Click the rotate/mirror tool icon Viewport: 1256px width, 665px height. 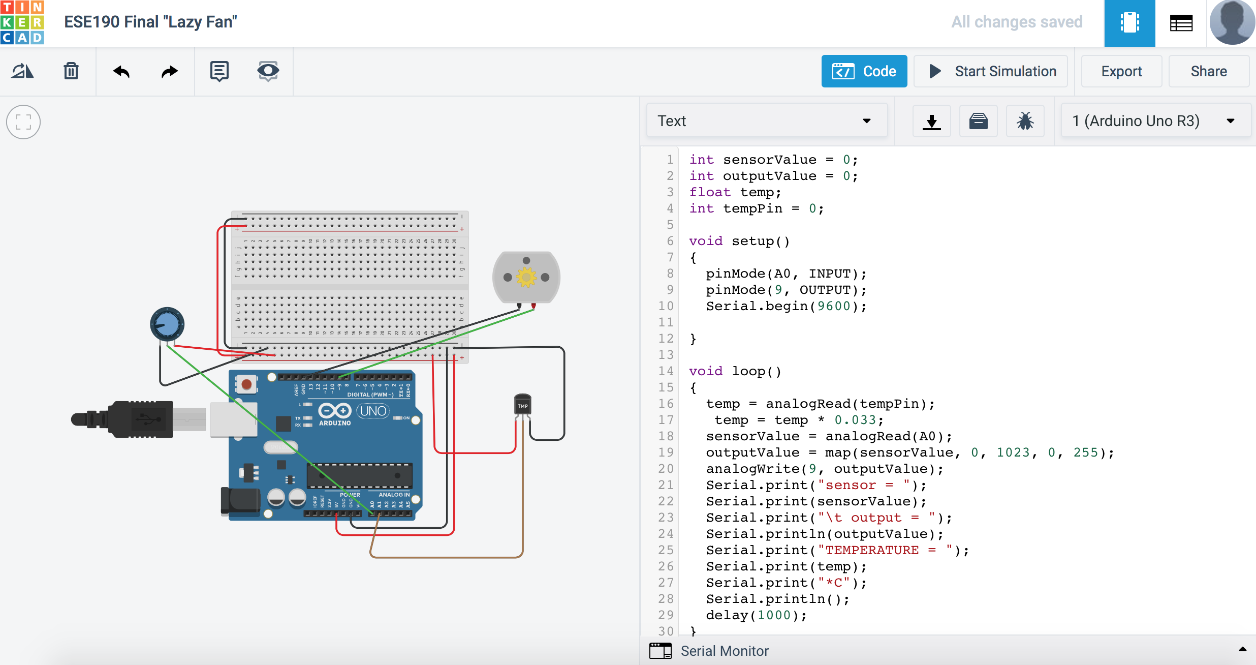click(22, 71)
